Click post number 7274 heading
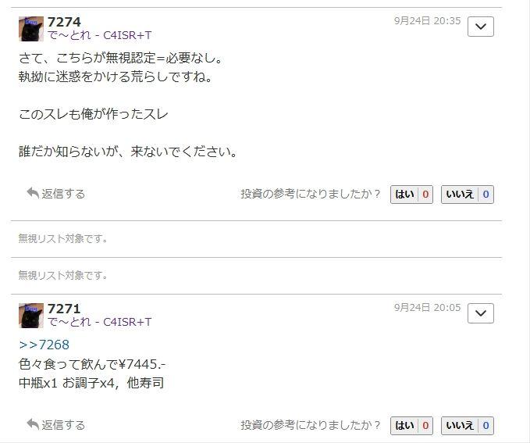The height and width of the screenshot is (443, 530). click(64, 22)
